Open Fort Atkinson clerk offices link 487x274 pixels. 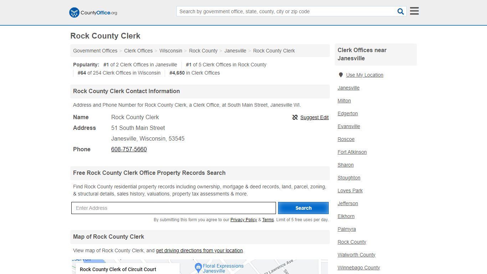point(352,152)
